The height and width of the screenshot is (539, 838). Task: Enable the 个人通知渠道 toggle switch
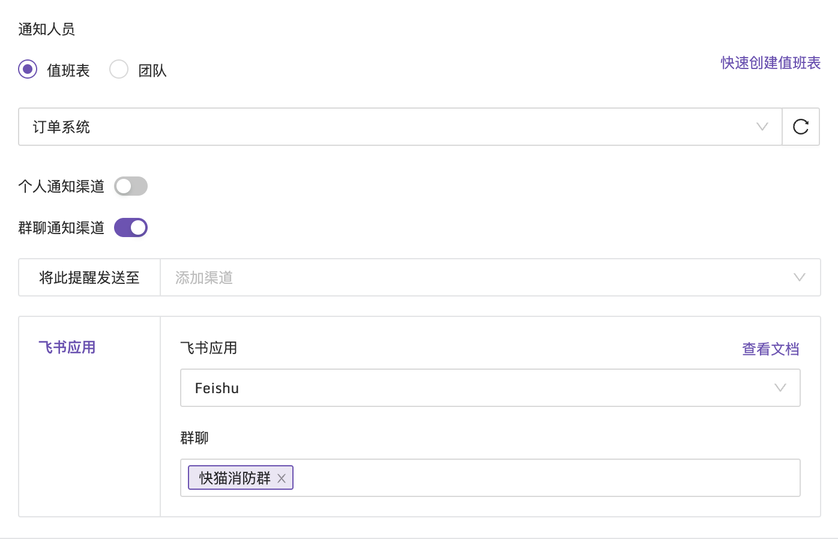pos(131,186)
